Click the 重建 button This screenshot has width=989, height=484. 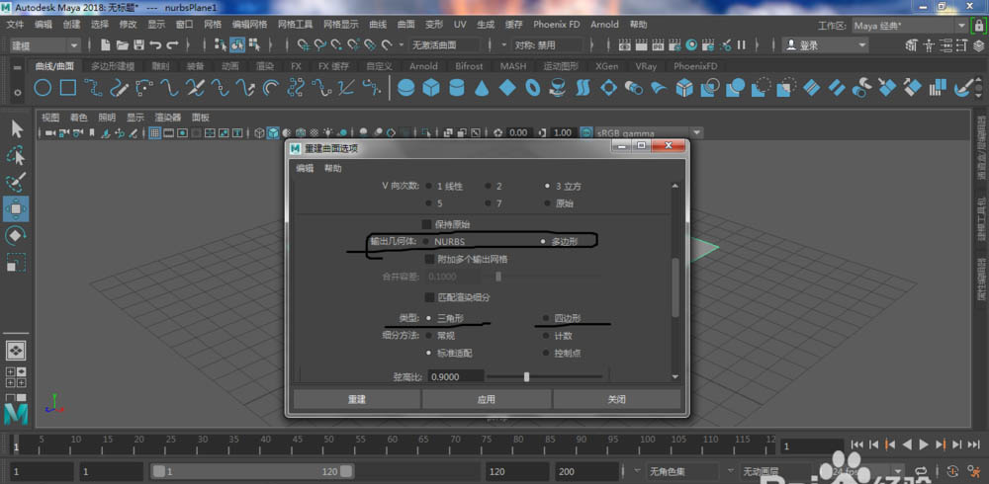point(357,399)
